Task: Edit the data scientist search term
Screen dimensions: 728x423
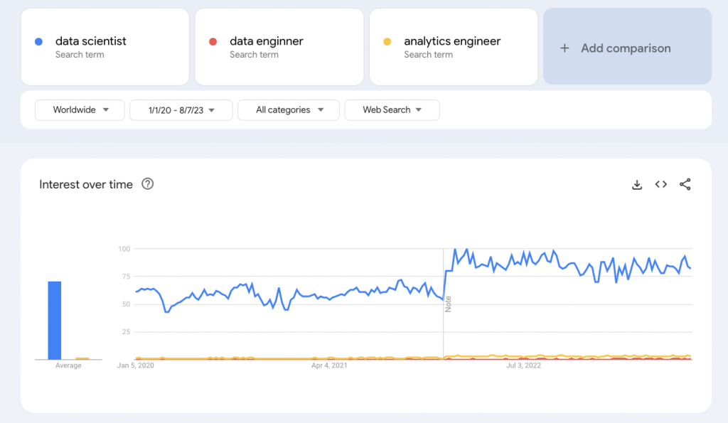Action: pyautogui.click(x=91, y=41)
